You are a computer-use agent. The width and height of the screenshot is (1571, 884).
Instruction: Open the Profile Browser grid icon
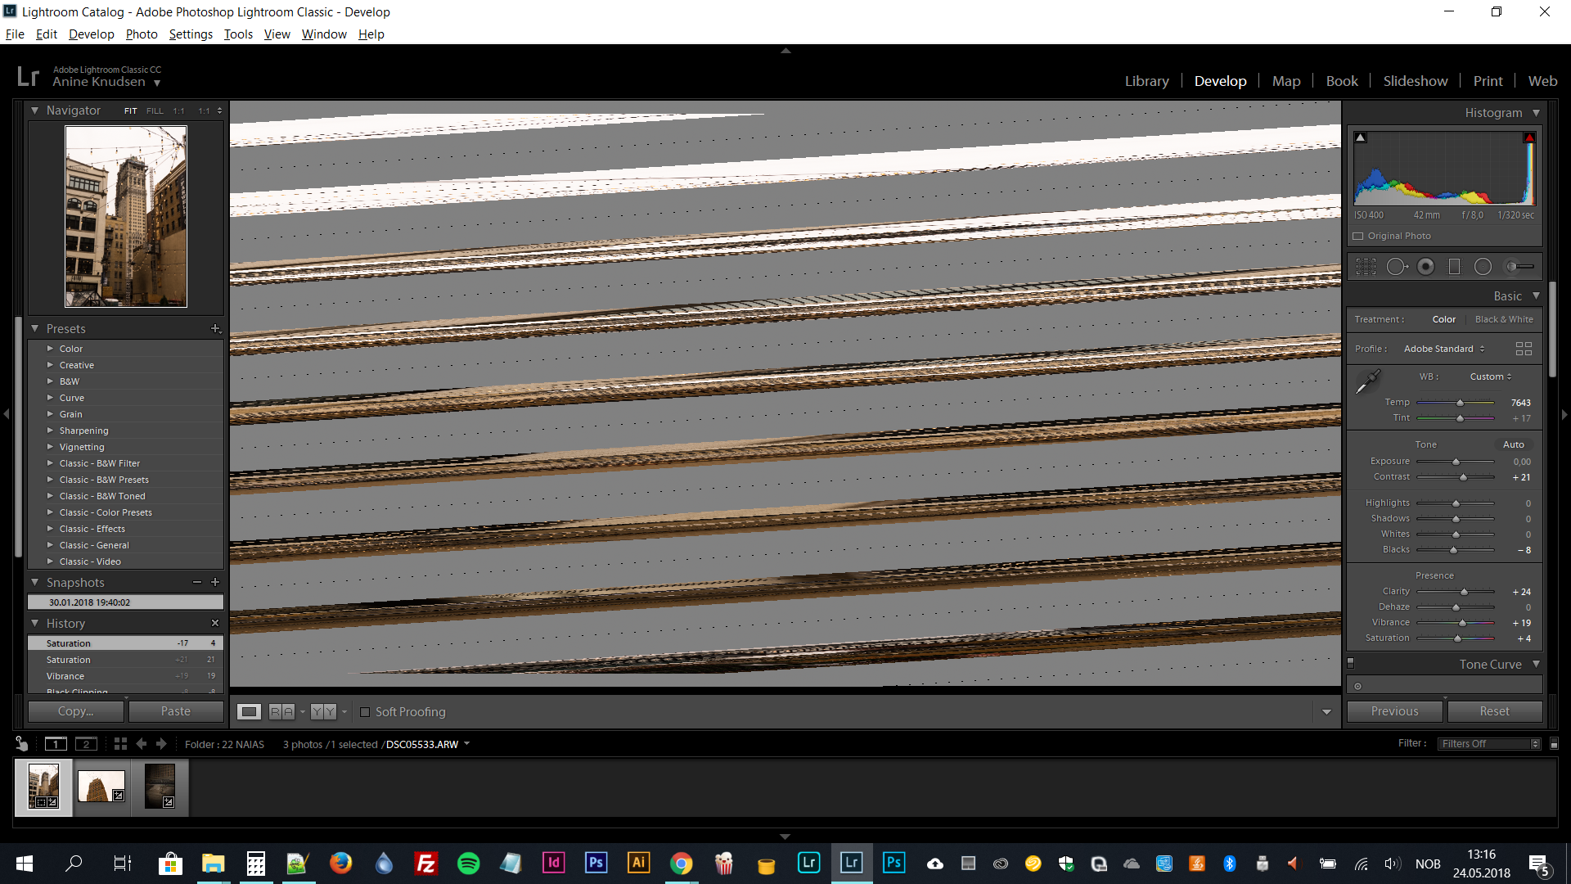1524,349
